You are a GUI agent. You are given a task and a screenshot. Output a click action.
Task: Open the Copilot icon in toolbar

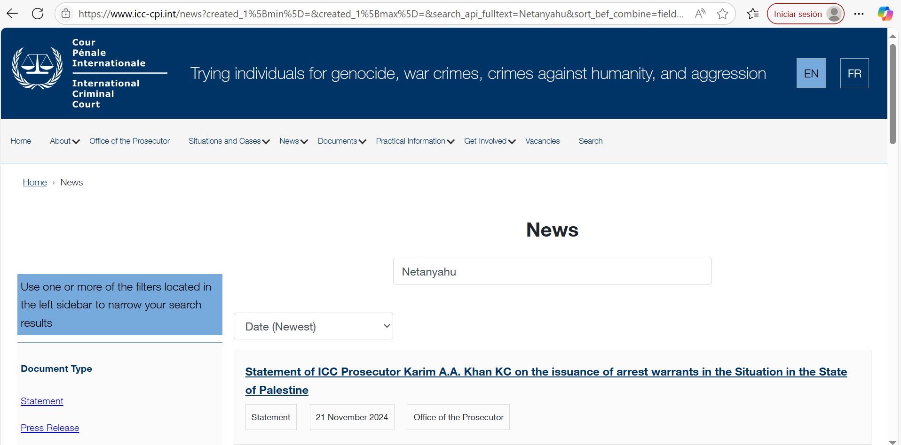885,14
